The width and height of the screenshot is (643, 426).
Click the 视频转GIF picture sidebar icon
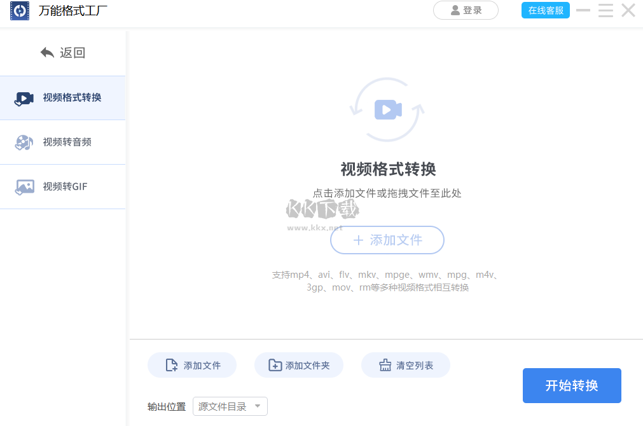pyautogui.click(x=24, y=186)
